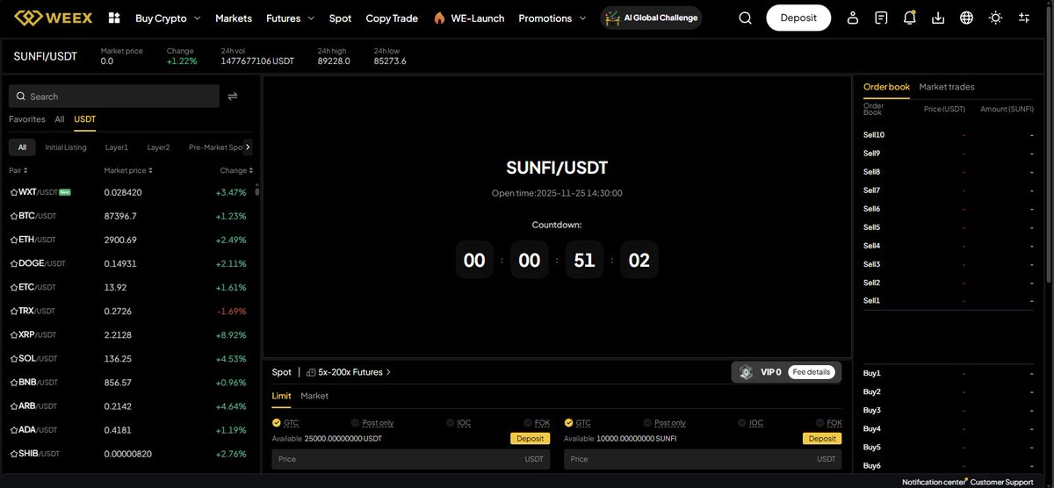Viewport: 1054px width, 488px height.
Task: Favorite the ETH/USDT pair star
Action: pos(13,240)
